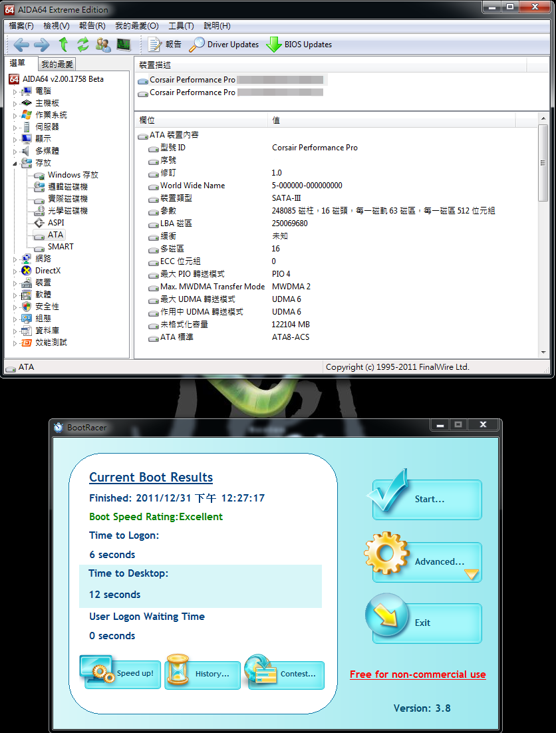This screenshot has width=556, height=733.
Task: Open the 工具(T) menu
Action: coord(182,26)
